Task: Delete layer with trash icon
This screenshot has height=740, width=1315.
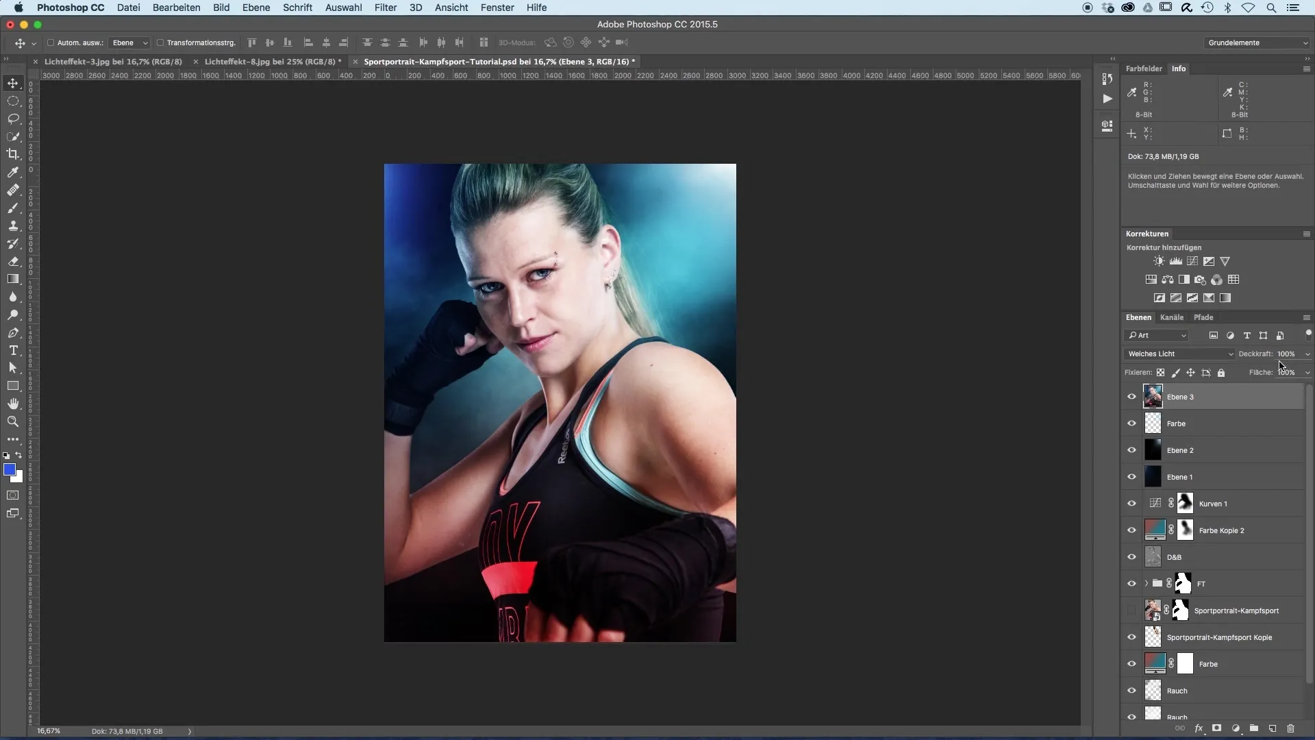Action: tap(1291, 728)
